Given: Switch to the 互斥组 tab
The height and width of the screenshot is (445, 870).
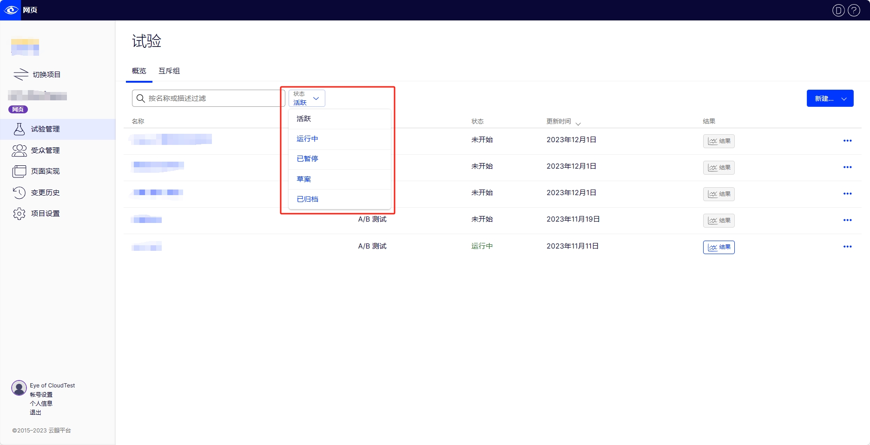Looking at the screenshot, I should tap(169, 71).
